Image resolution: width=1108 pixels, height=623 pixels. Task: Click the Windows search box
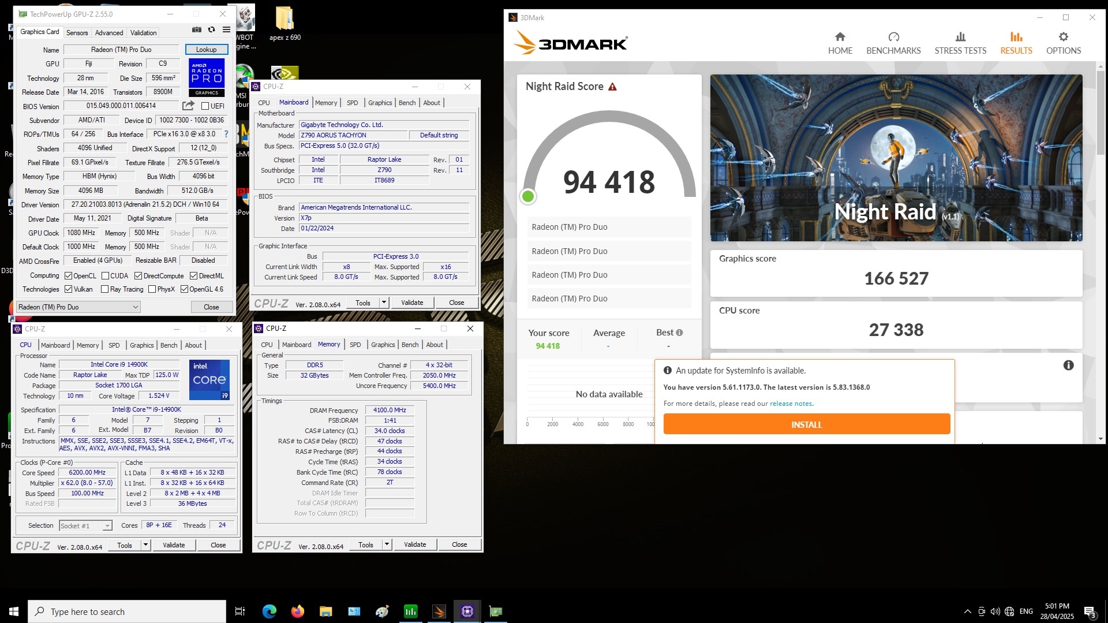[x=127, y=611]
